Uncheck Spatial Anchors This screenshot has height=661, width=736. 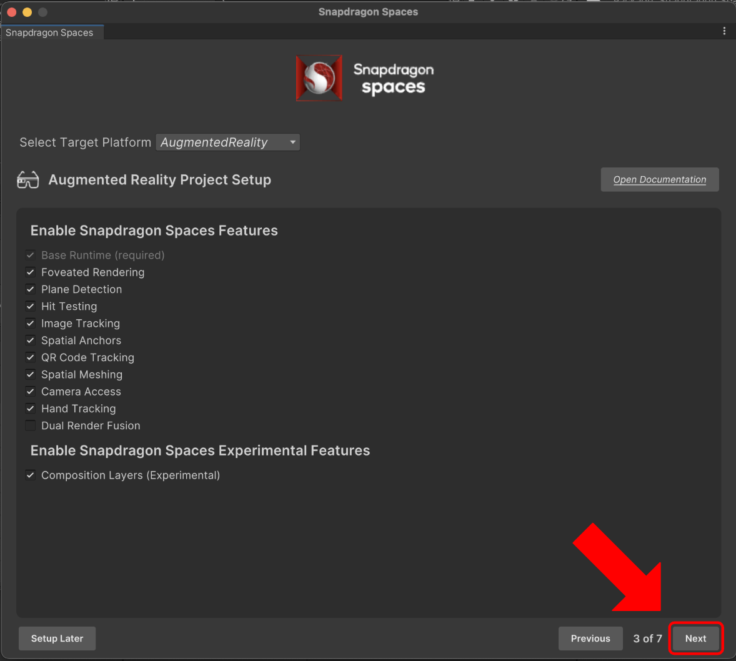[31, 340]
